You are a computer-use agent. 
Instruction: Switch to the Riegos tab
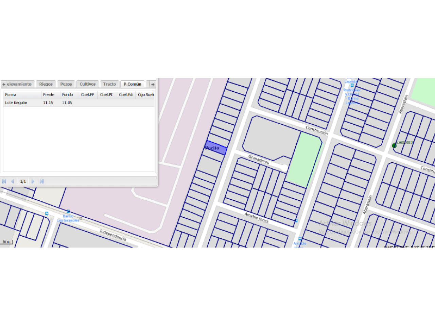46,84
